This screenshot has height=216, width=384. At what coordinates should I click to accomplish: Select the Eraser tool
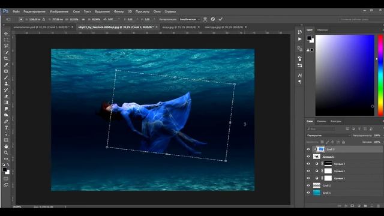[6, 97]
